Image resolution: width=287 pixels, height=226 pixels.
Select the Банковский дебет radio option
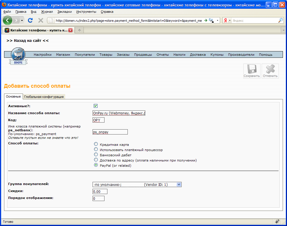coord(96,155)
